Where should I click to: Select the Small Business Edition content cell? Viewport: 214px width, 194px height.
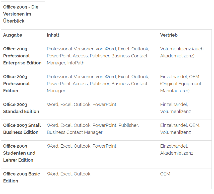[x=93, y=129]
